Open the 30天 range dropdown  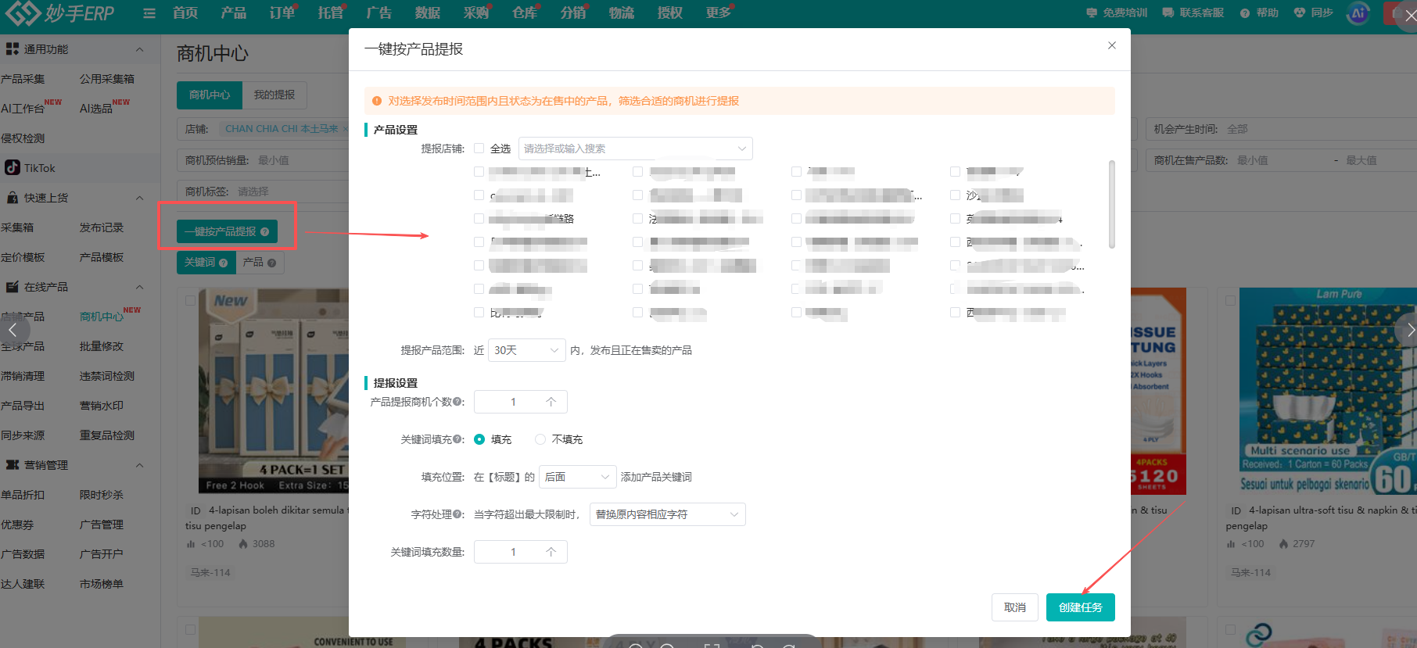click(527, 350)
